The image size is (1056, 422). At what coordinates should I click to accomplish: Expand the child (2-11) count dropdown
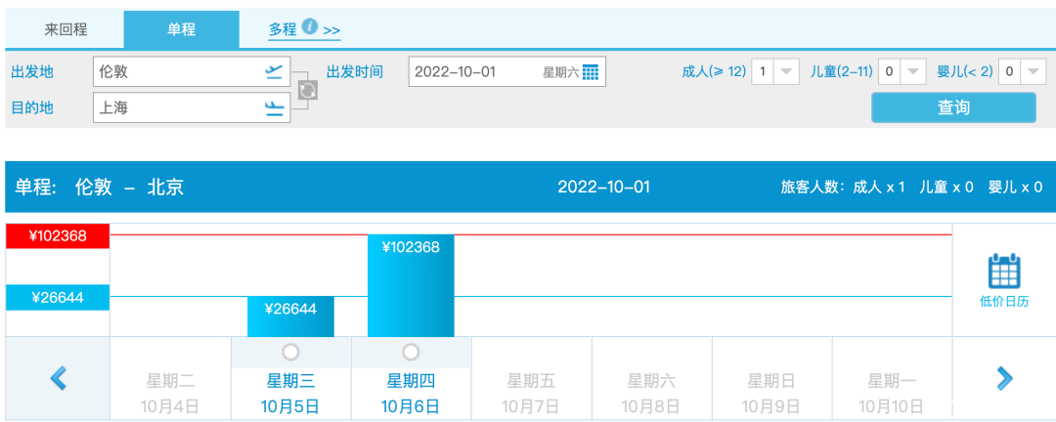pyautogui.click(x=911, y=71)
